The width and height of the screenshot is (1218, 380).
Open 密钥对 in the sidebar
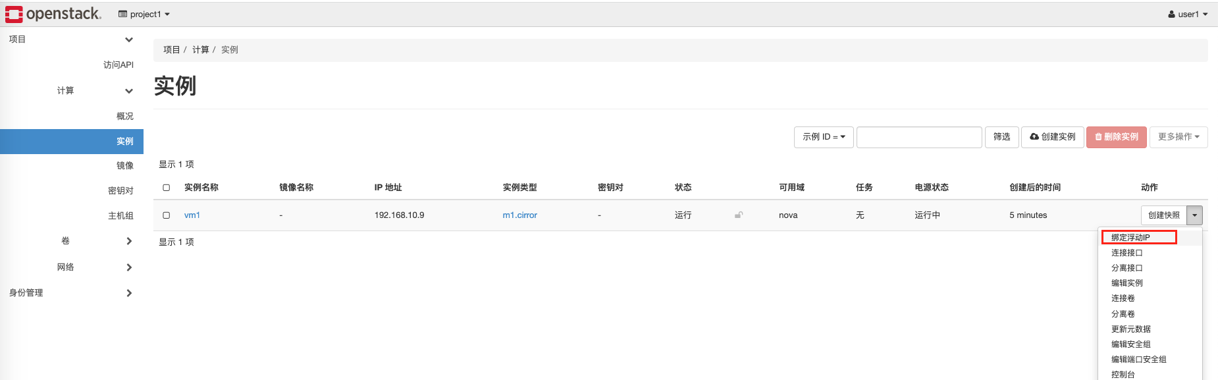[120, 190]
